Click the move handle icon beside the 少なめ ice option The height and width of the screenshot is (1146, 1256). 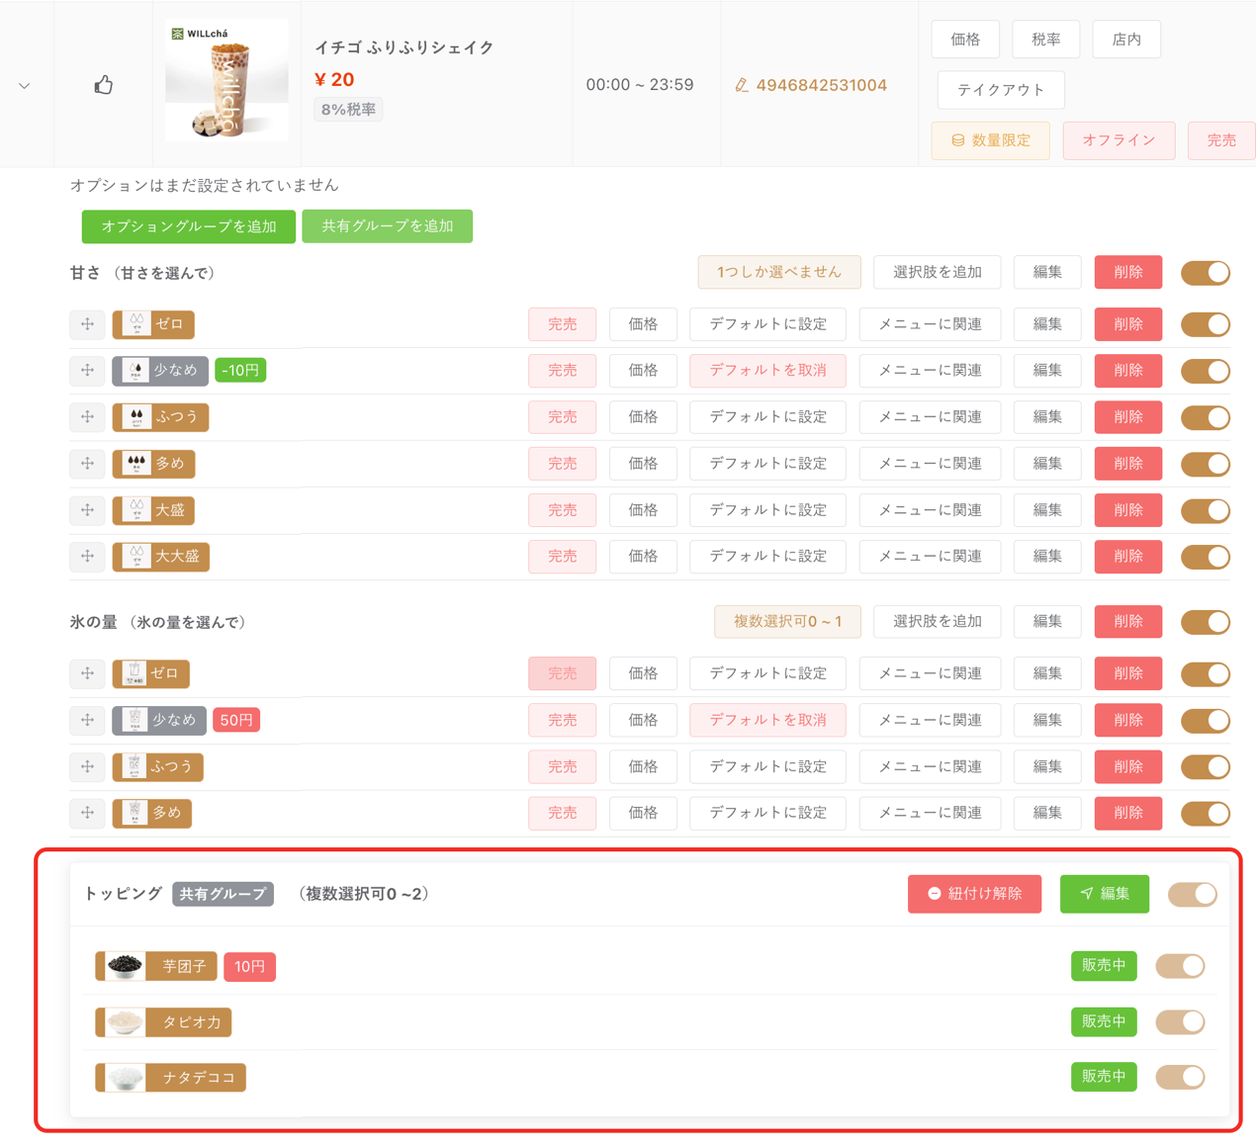[x=87, y=720]
